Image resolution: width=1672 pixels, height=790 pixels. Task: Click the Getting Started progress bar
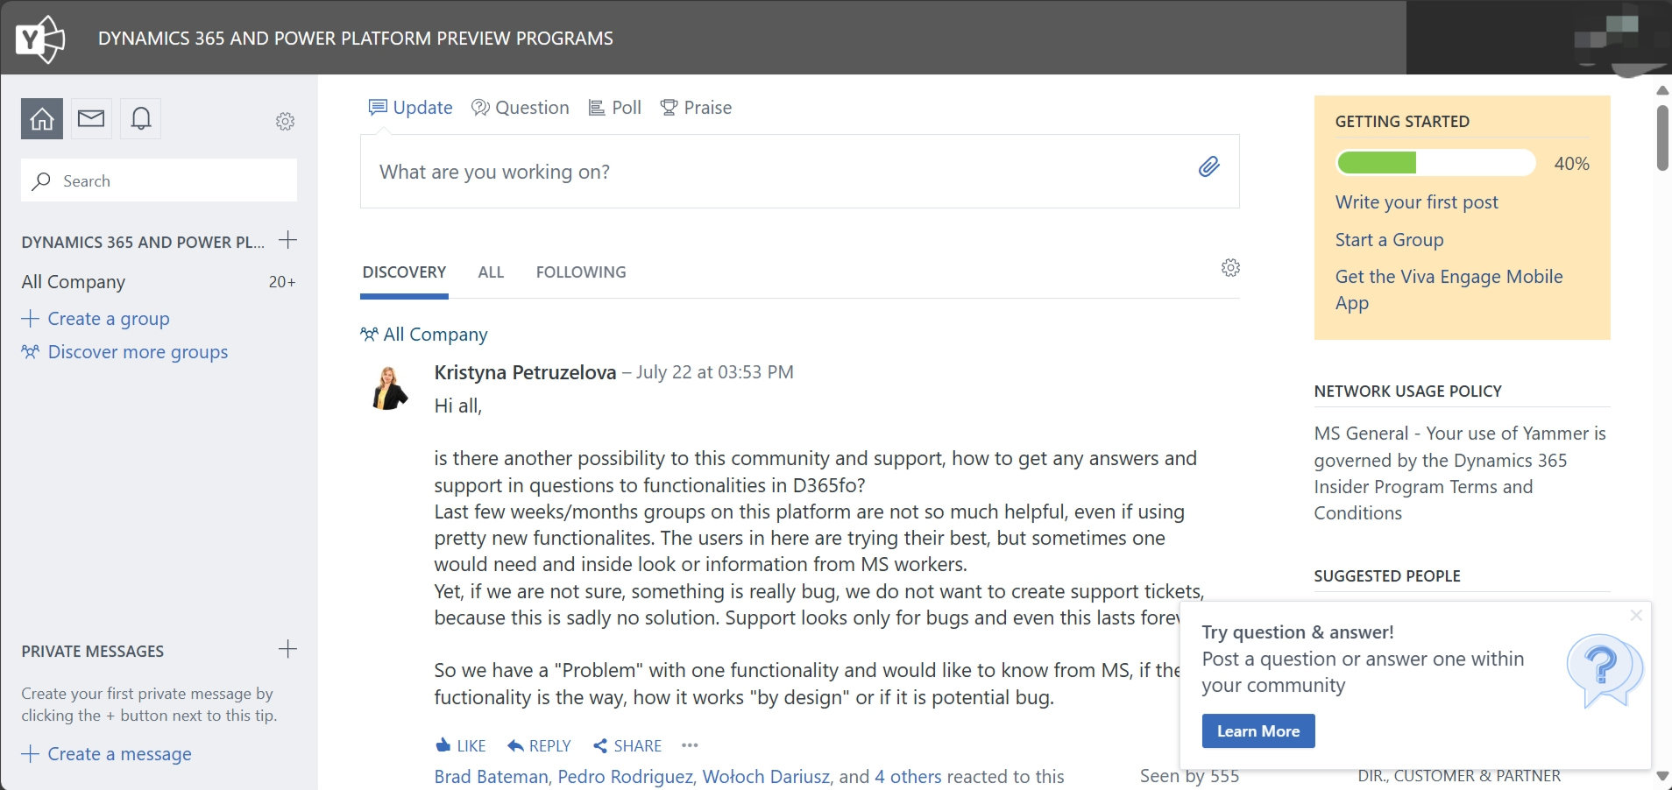[1437, 163]
